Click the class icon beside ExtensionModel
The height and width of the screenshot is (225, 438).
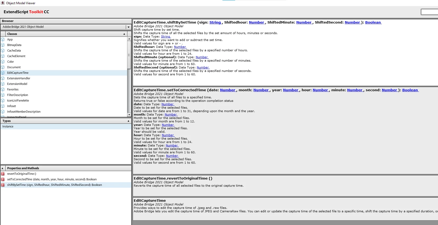pos(3,84)
